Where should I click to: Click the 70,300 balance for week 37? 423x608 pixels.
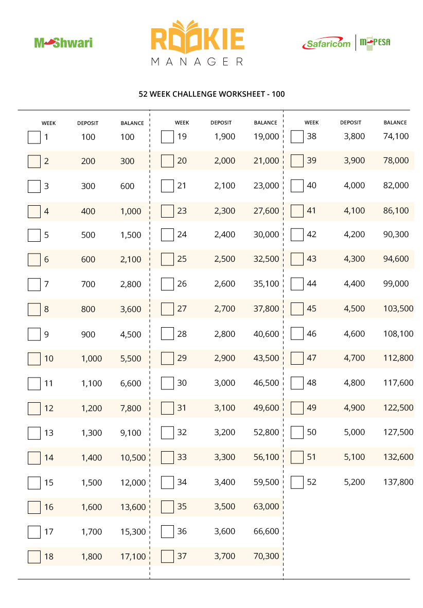pos(266,556)
